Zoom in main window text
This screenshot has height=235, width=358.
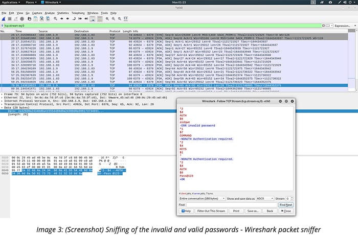tap(107, 19)
